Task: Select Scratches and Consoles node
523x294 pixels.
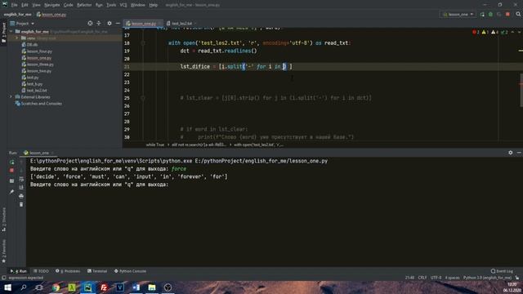Action: click(42, 104)
